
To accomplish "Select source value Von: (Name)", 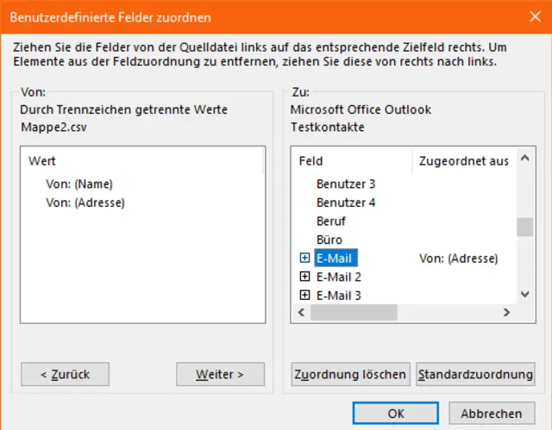I will [x=79, y=184].
